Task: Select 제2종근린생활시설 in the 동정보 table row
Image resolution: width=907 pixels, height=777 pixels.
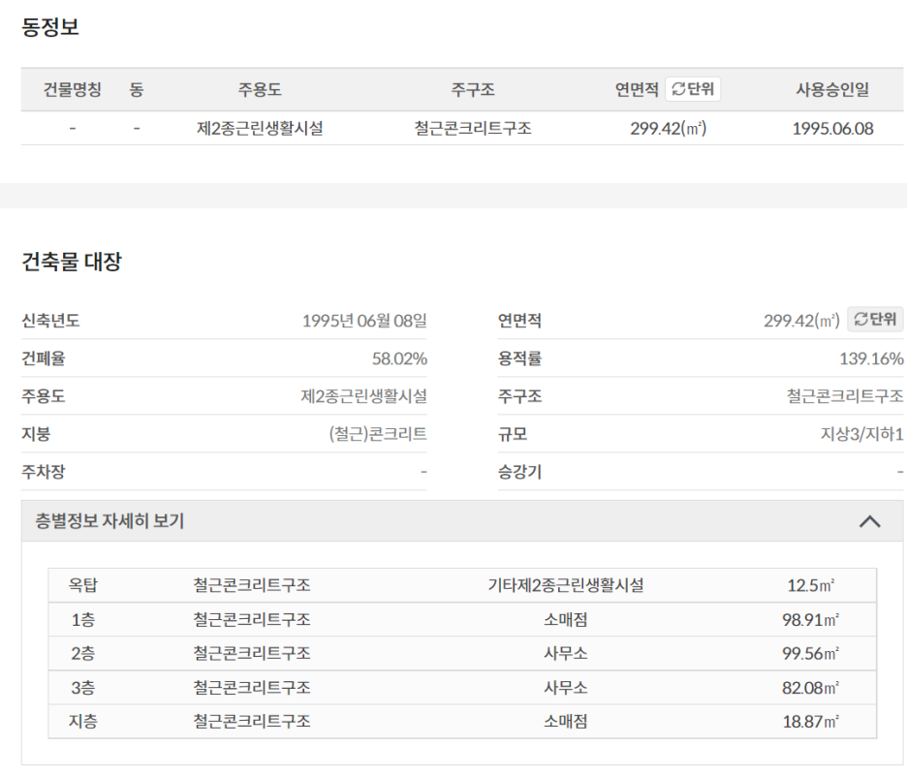Action: [260, 128]
